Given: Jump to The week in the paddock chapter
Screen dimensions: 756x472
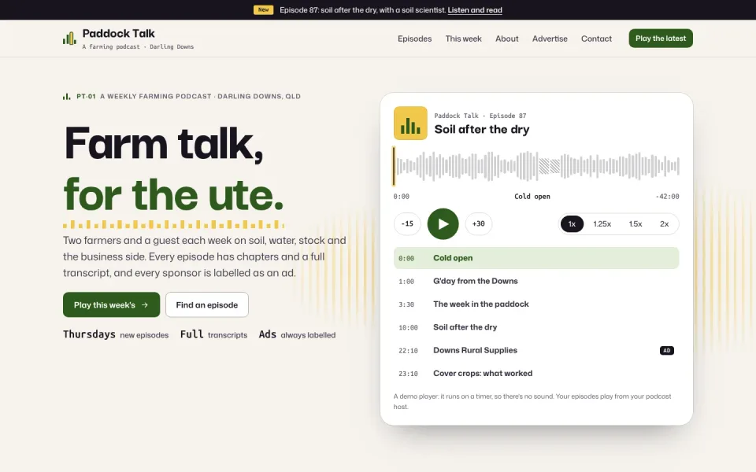Looking at the screenshot, I should coord(536,304).
